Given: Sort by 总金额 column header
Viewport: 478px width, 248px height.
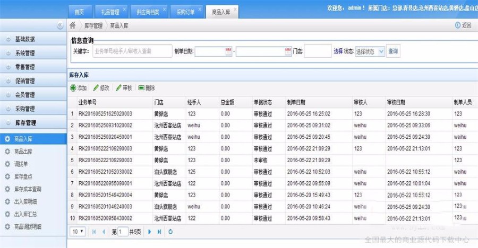Looking at the screenshot, I should tap(236, 103).
